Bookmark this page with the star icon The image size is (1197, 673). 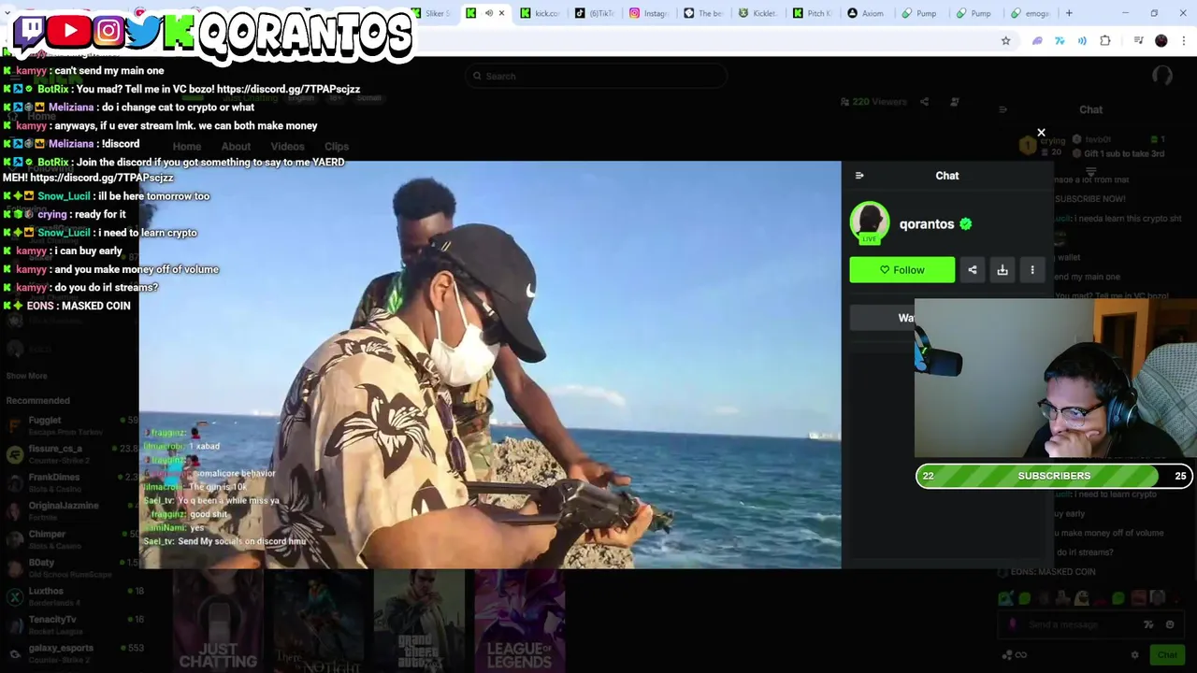[1005, 41]
